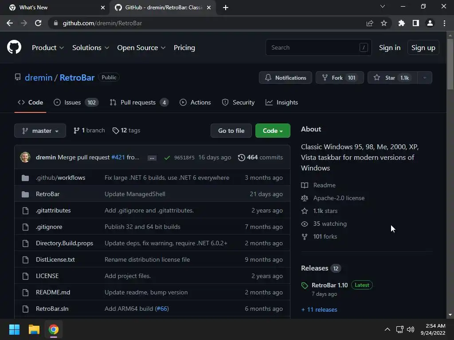Open the Open Source menu dropdown

pyautogui.click(x=141, y=48)
